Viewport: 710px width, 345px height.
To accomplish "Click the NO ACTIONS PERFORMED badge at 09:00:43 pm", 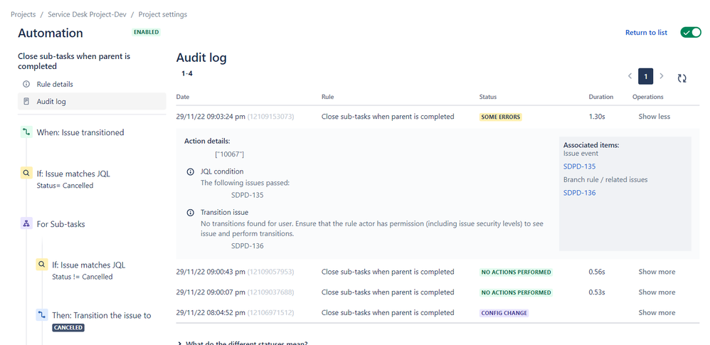I will pyautogui.click(x=516, y=272).
